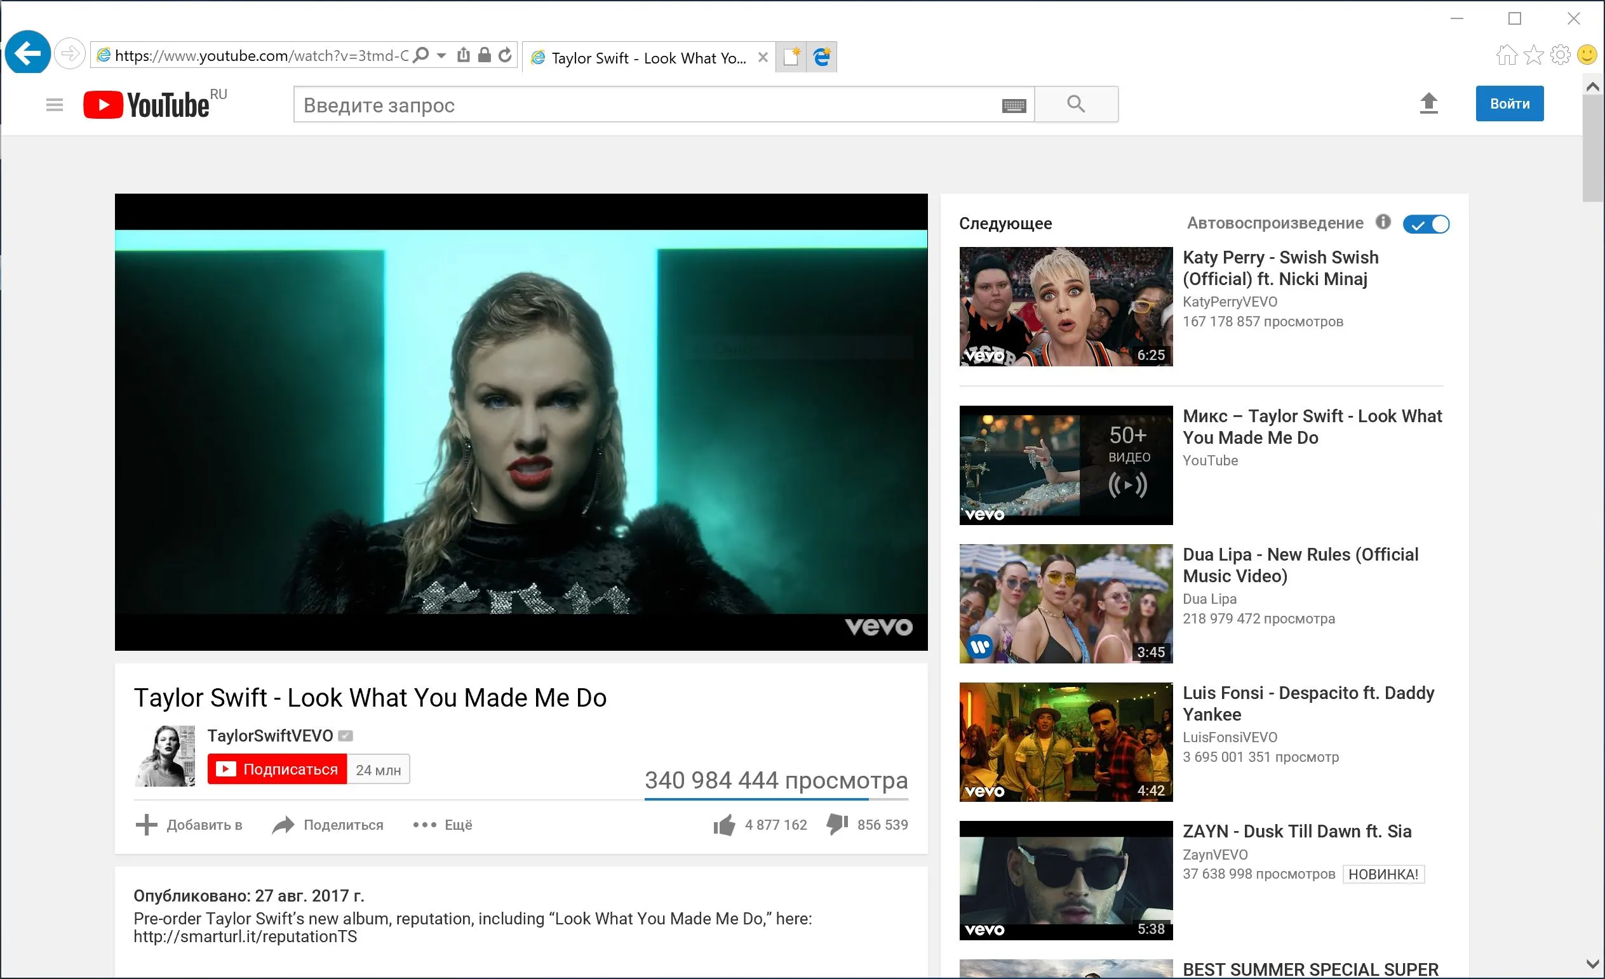Open ZAYN - Dusk Till Dawn title link

pyautogui.click(x=1297, y=831)
